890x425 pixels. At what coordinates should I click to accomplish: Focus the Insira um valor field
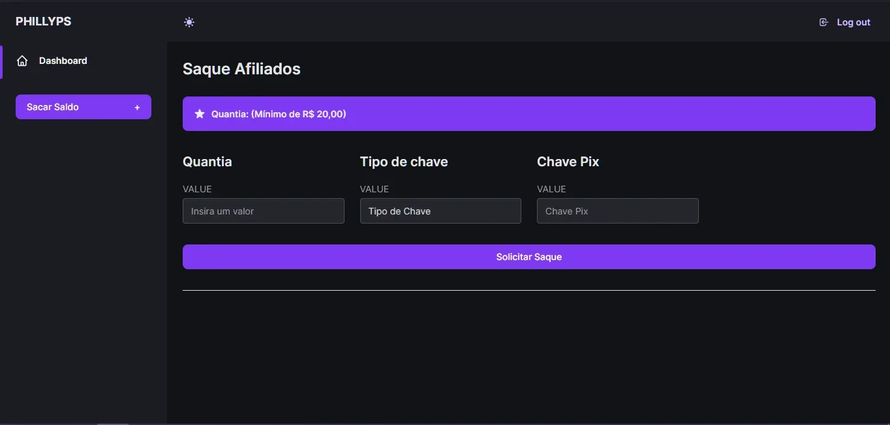(x=264, y=211)
